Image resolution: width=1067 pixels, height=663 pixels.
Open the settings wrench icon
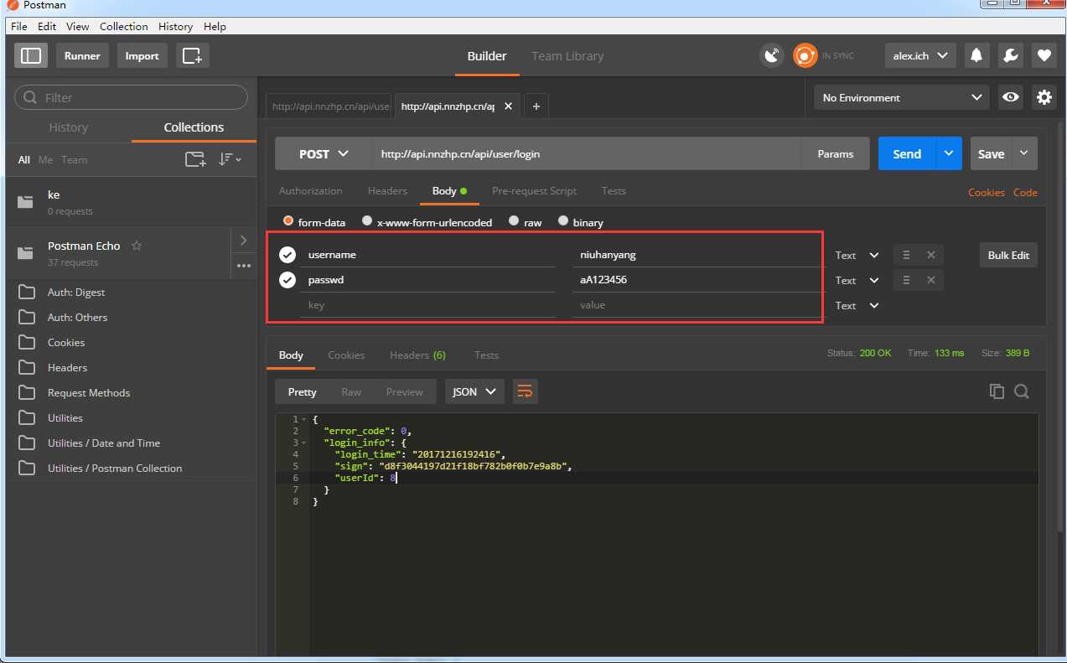click(x=1010, y=56)
